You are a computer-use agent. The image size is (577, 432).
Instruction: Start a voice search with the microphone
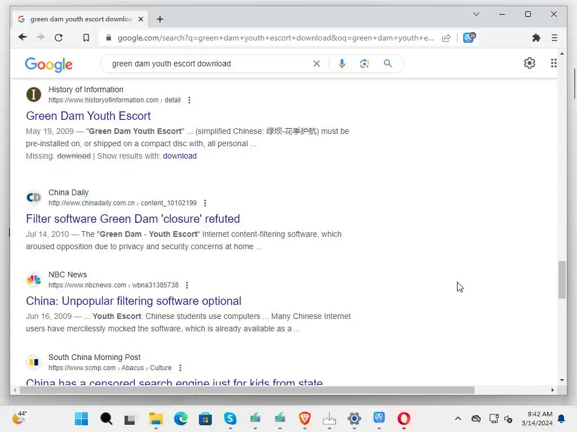point(342,64)
